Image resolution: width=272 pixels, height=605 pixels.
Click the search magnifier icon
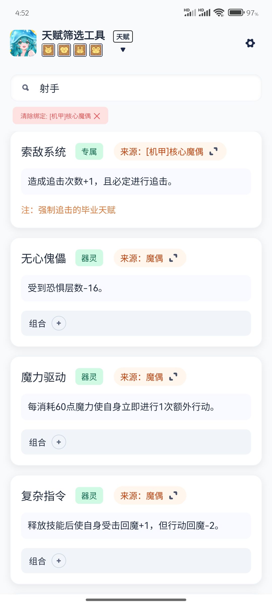point(25,88)
